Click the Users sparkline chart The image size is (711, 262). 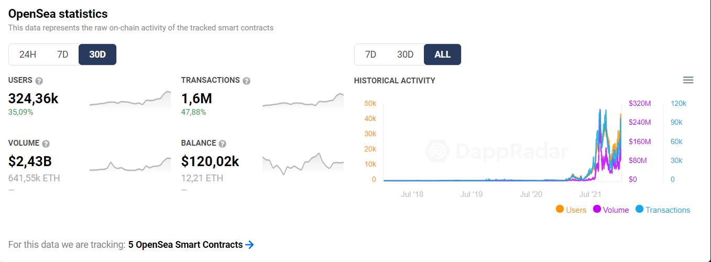pyautogui.click(x=130, y=100)
